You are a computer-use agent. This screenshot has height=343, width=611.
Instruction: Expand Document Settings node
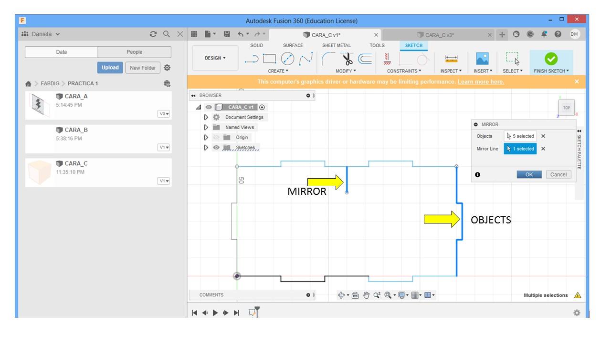tap(206, 117)
